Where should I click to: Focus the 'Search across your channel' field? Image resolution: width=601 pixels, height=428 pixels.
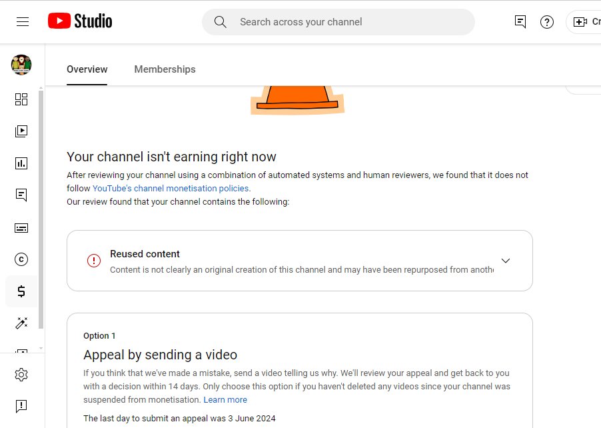point(338,22)
